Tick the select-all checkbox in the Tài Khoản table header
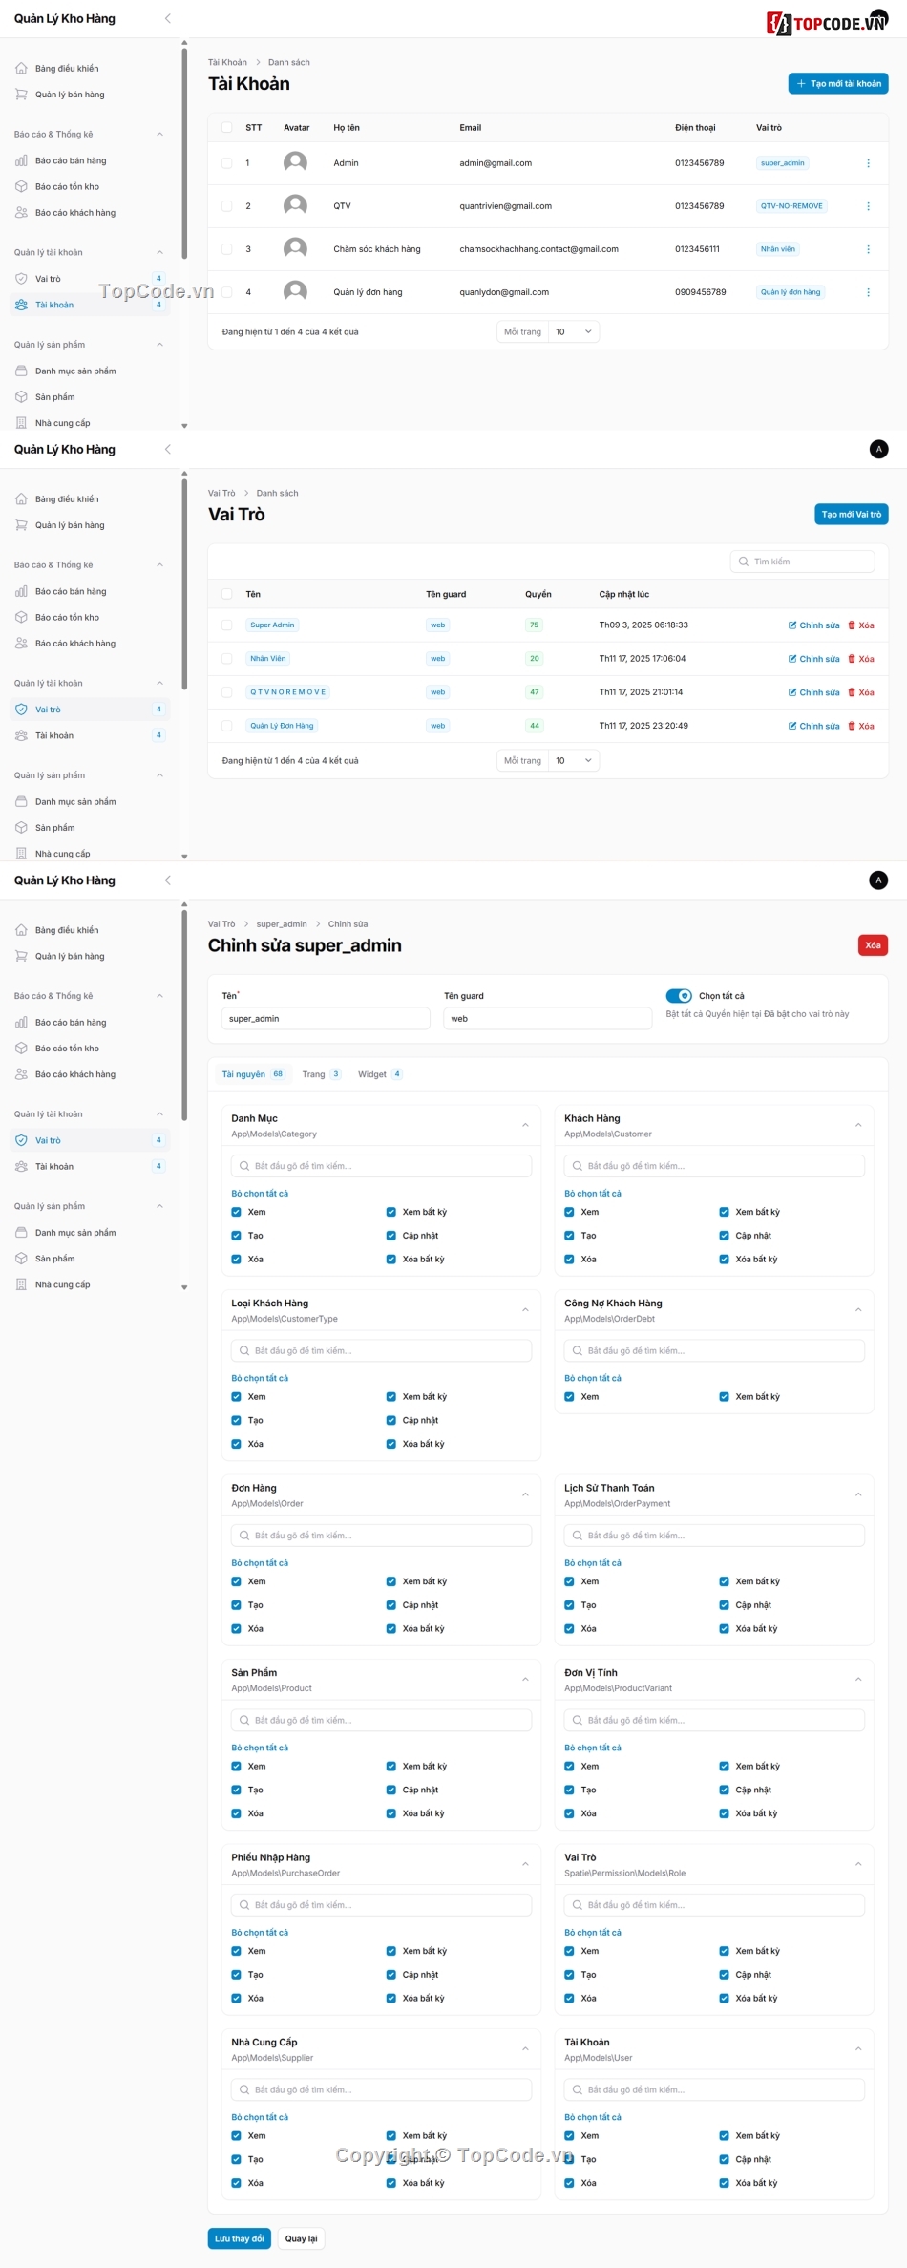Viewport: 907px width, 2268px height. 227,127
